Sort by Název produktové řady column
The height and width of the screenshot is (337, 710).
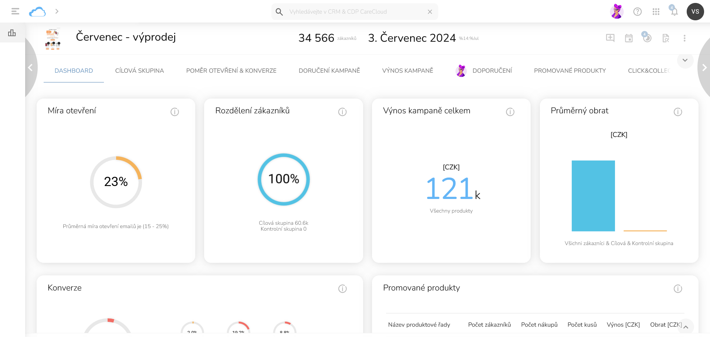(x=419, y=325)
